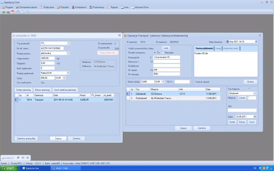Close the przesyłka nr 2688 window

pos(120,35)
